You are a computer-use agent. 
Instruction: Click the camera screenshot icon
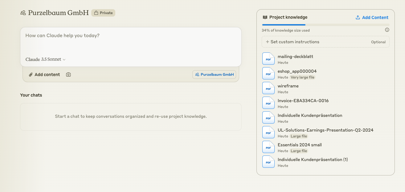click(68, 75)
